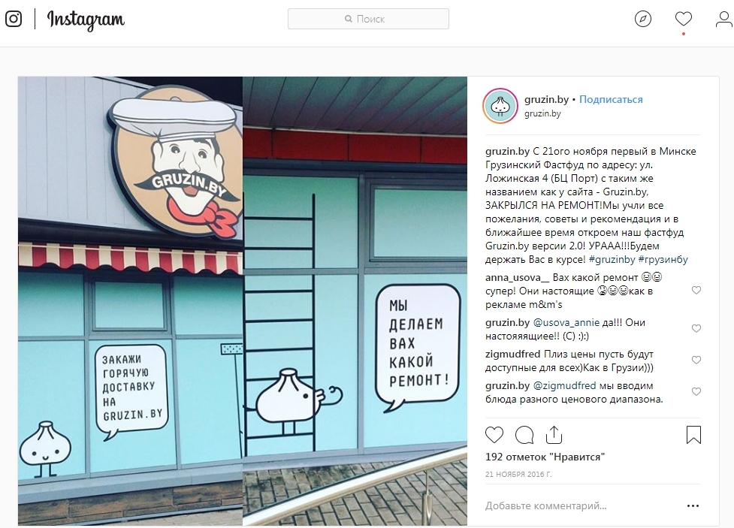Screen dimensions: 734x528
Task: Click the Instagram camera logo icon
Action: click(x=14, y=19)
